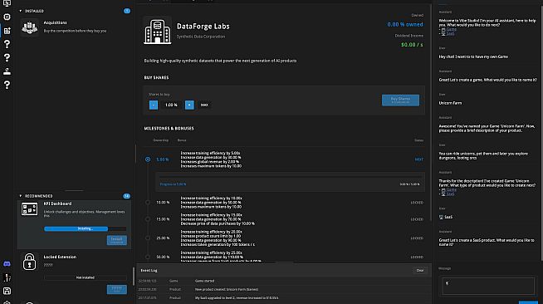Click the DataForge Labs building logo
Screen dimensions: 543x304
(x=157, y=32)
